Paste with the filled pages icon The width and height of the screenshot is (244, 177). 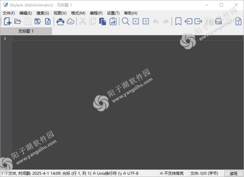103,21
